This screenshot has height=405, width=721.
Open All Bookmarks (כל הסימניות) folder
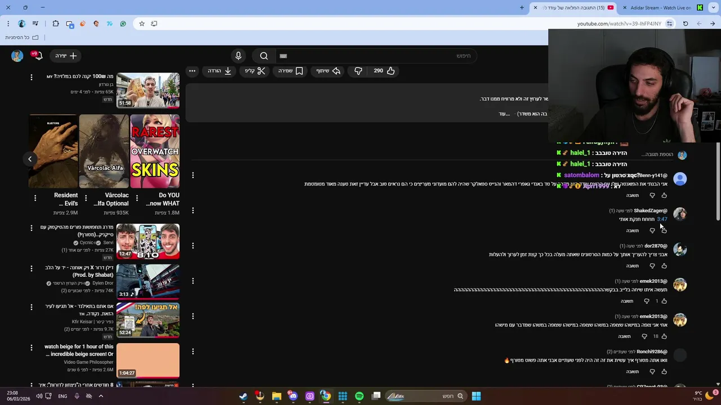[x=22, y=37]
